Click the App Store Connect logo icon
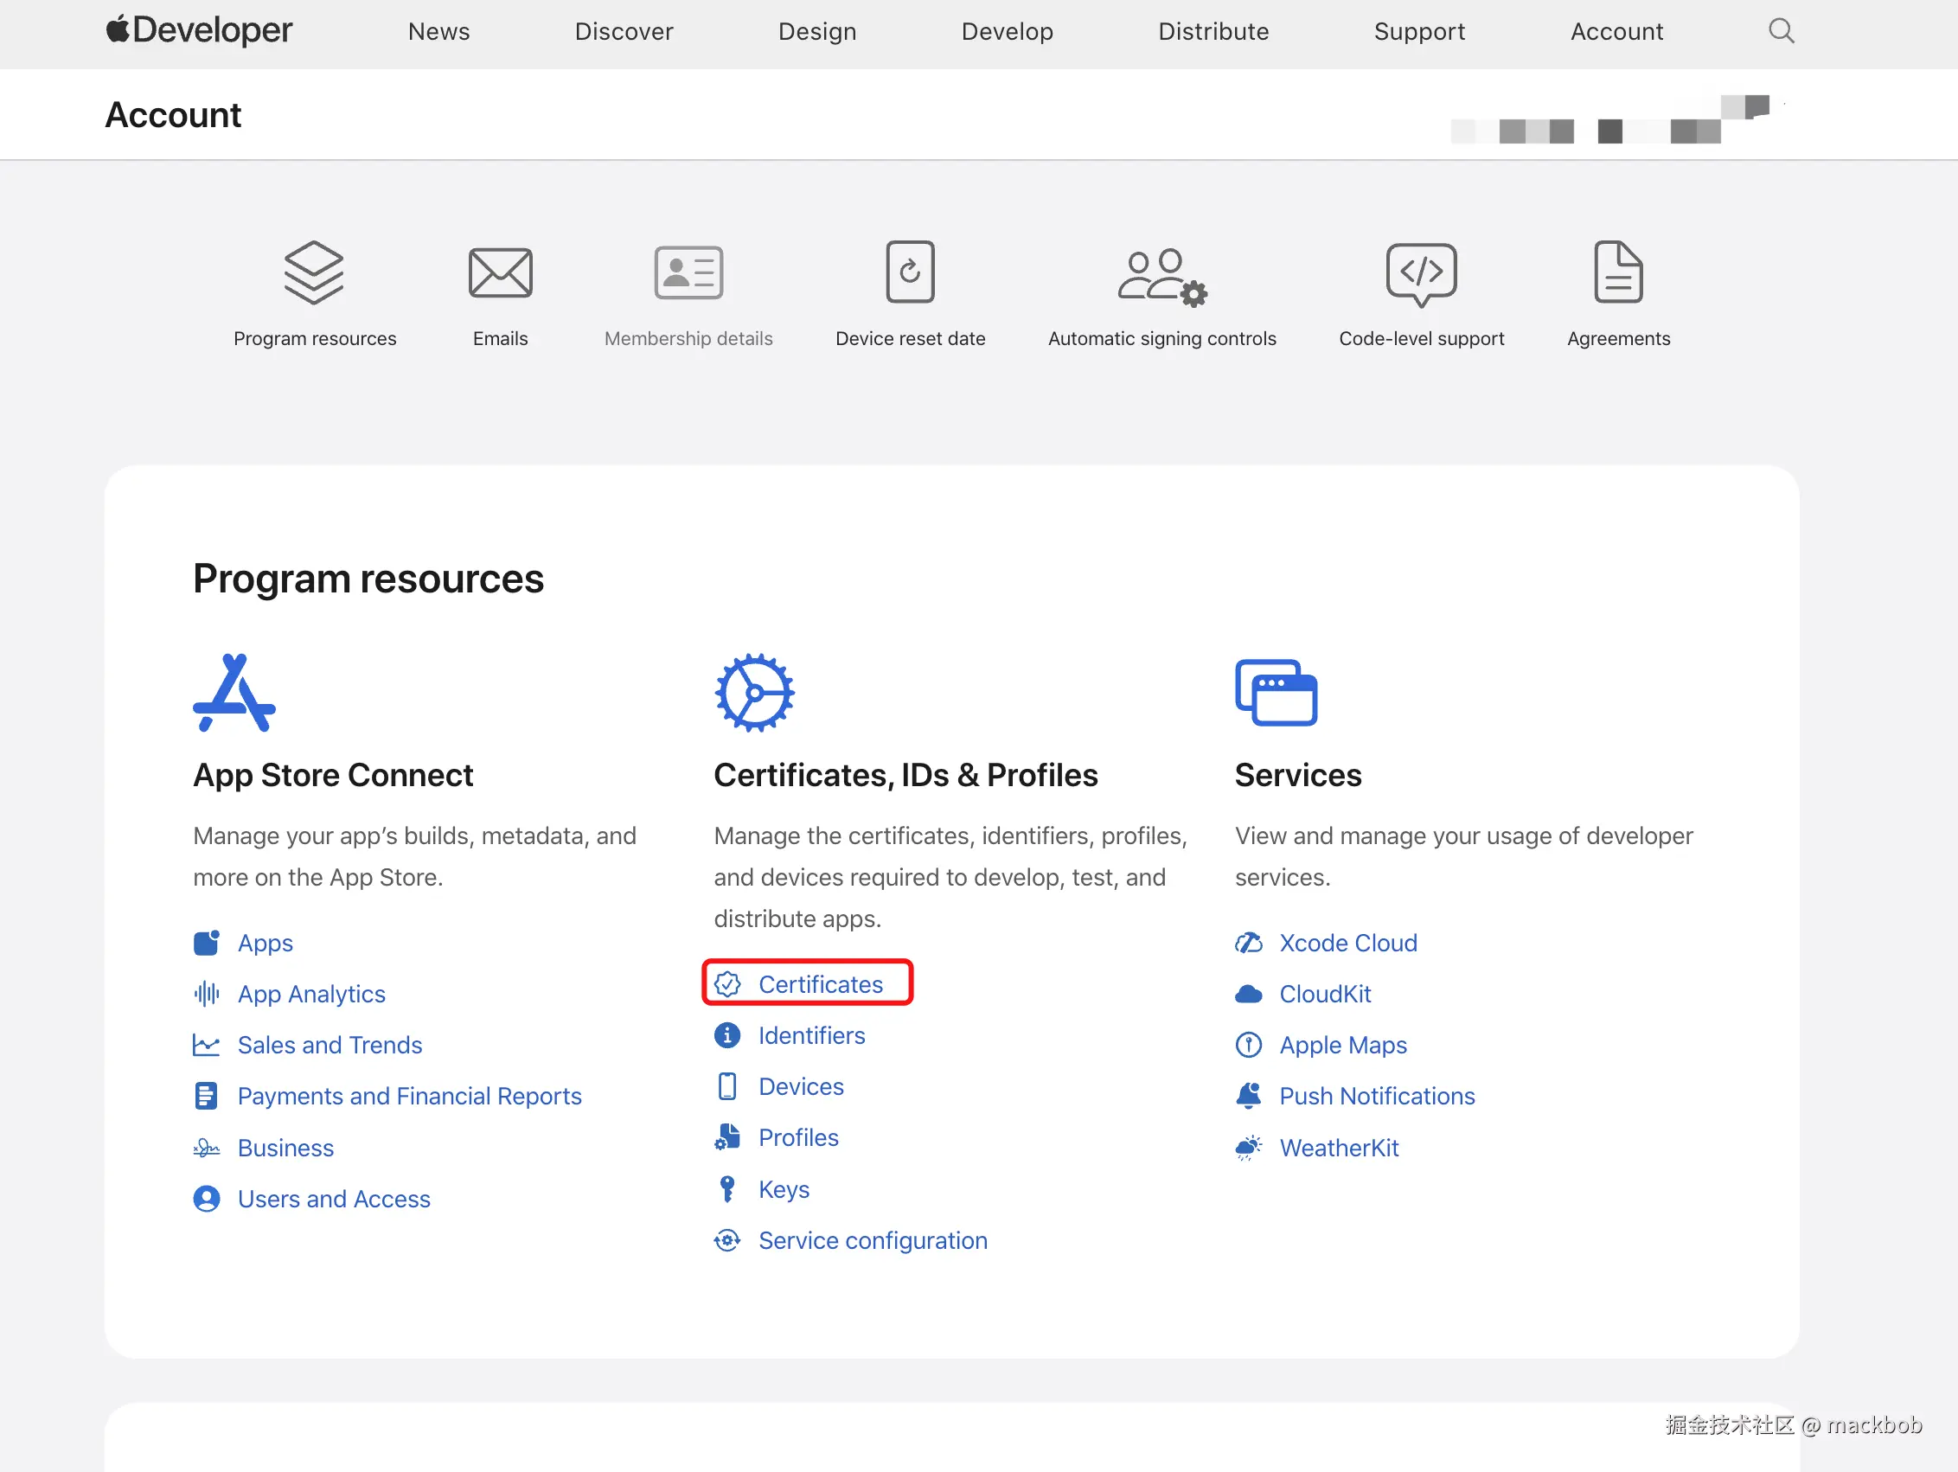1958x1472 pixels. (234, 693)
